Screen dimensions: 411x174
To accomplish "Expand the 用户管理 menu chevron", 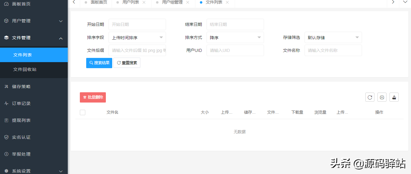I will coord(61,21).
